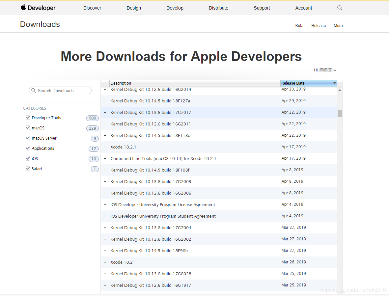Viewport: 389px width, 296px height.
Task: Open the user account dropdown next to Hi
Action: click(x=335, y=70)
